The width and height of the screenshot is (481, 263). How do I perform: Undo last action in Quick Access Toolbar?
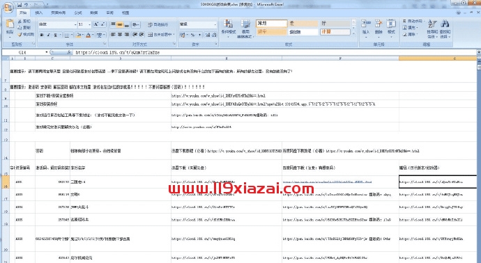26,5
